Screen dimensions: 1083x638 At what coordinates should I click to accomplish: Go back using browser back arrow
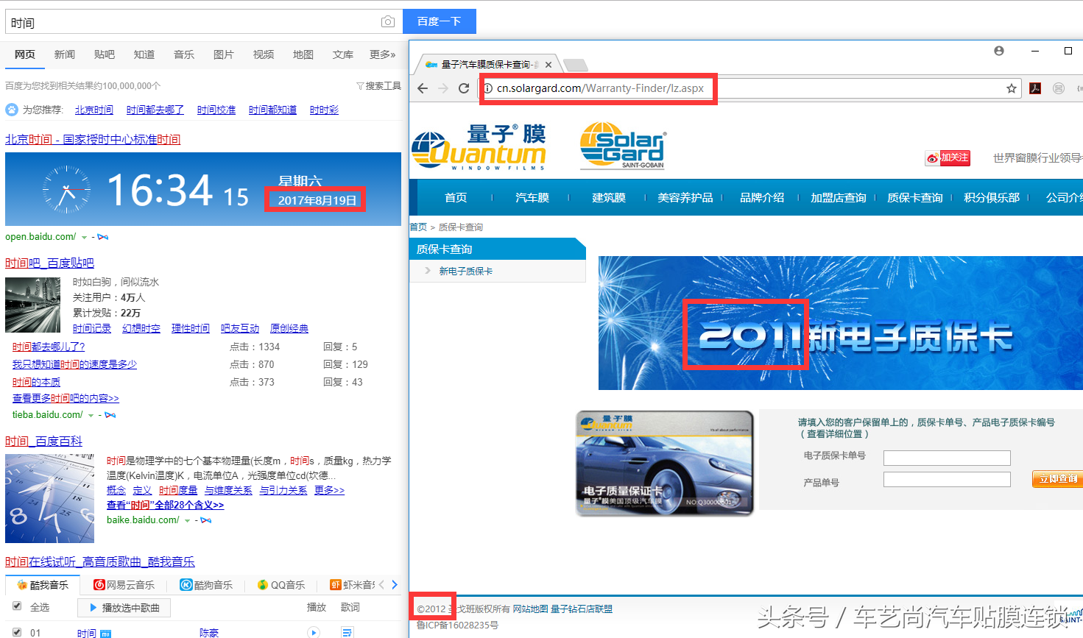pos(423,88)
